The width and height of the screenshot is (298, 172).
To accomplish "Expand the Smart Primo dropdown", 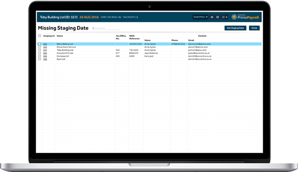I will 201,17.
